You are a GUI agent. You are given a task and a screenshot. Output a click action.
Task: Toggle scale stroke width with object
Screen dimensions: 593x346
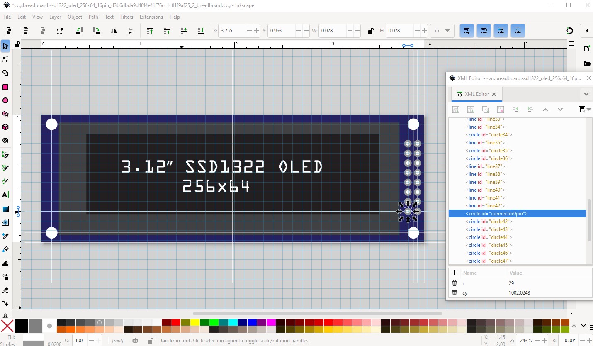(467, 31)
